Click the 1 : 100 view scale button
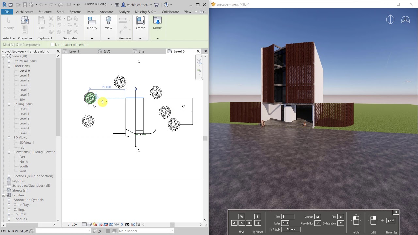Viewport: 418px width, 235px height. [x=72, y=224]
